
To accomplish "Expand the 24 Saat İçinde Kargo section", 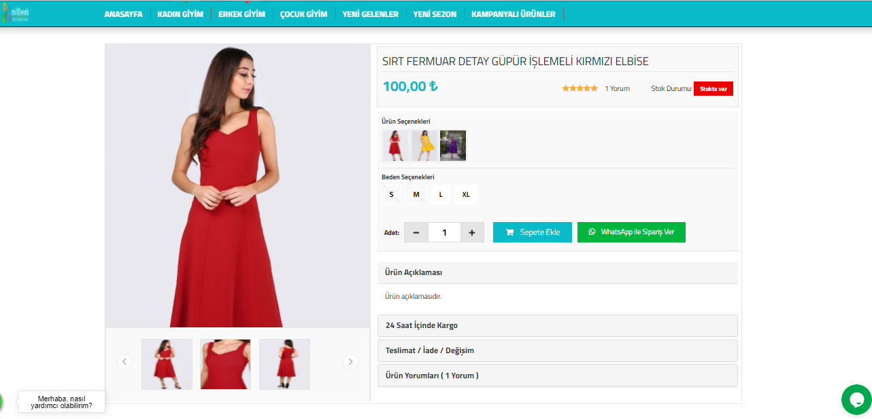I will [557, 325].
